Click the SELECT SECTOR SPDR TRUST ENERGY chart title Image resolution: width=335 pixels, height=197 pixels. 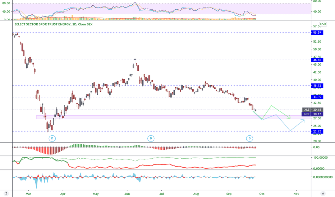54,24
